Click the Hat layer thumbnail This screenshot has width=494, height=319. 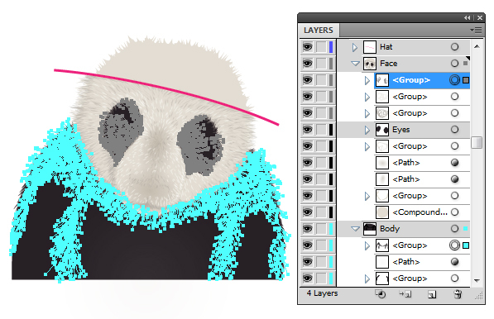pos(370,47)
